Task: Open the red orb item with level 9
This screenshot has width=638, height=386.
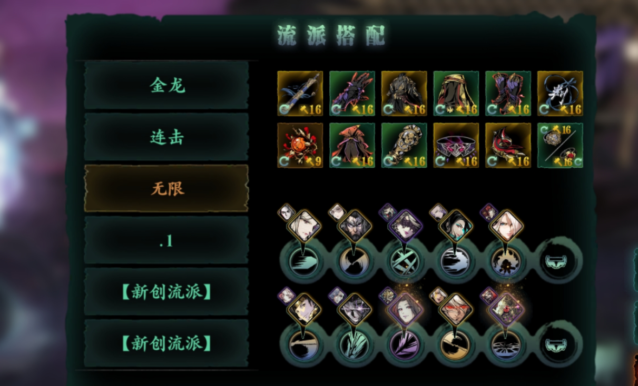Action: [300, 145]
